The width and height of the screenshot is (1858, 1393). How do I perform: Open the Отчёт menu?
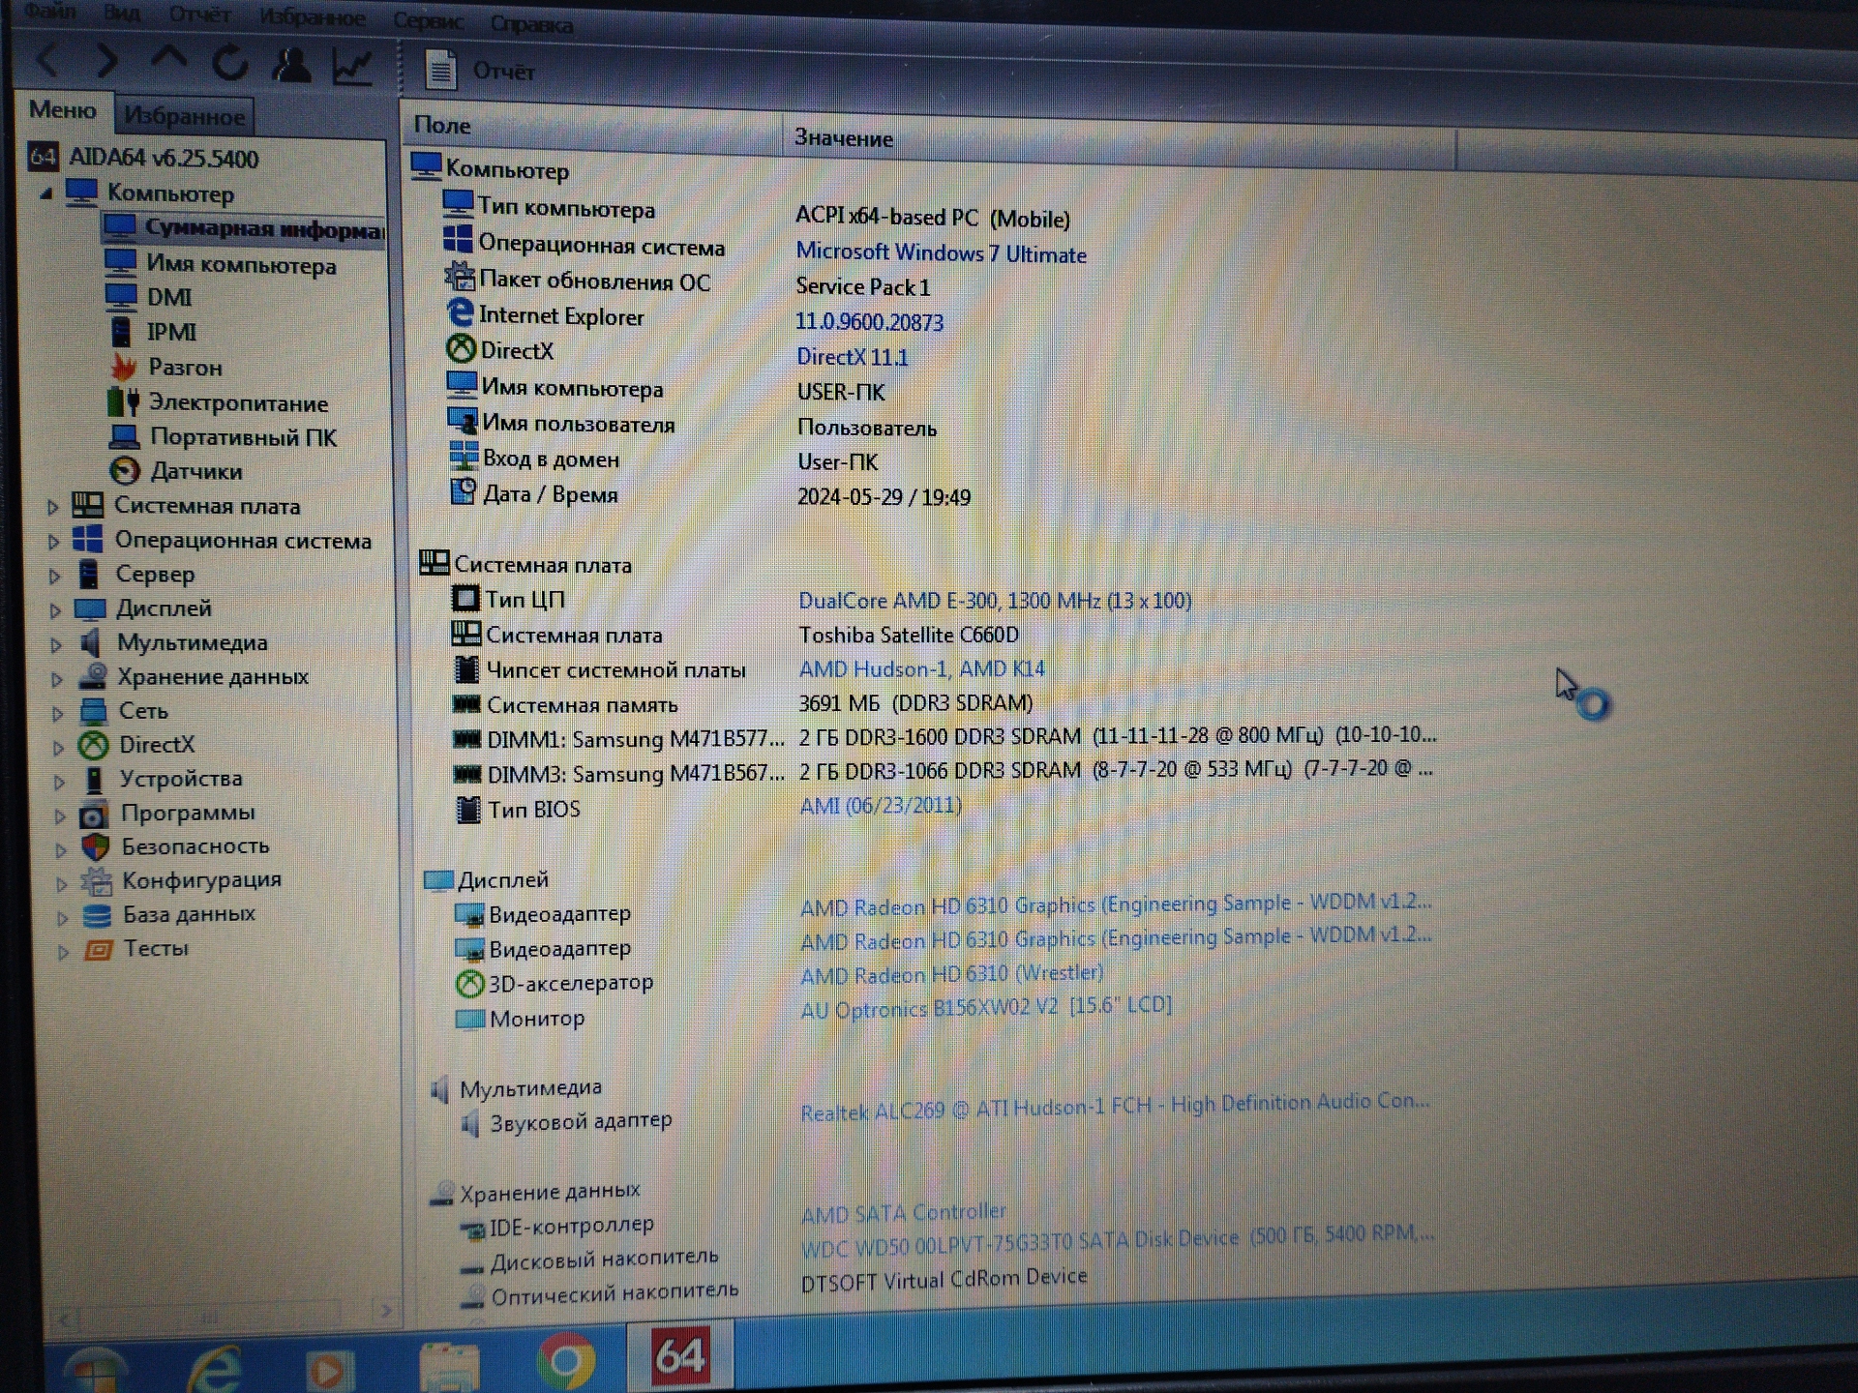point(199,15)
